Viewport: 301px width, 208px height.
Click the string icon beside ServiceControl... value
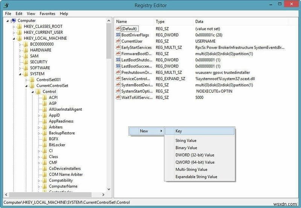point(118,78)
